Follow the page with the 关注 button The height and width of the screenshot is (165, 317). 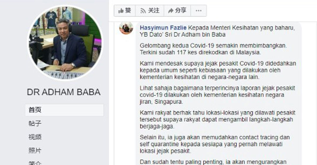click(x=150, y=11)
